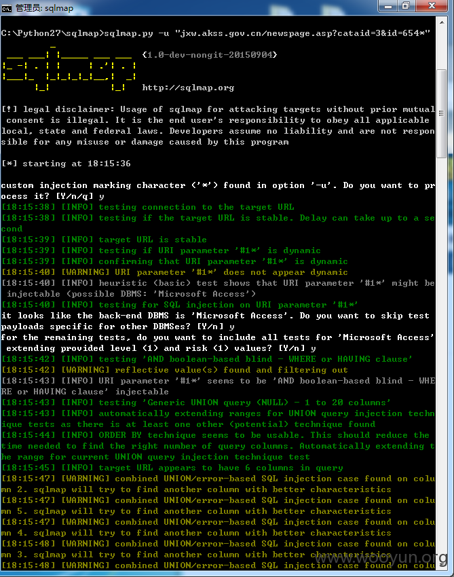The width and height of the screenshot is (454, 577).
Task: Click the 'mn 4. sqlmap will try' line
Action: [x=196, y=532]
